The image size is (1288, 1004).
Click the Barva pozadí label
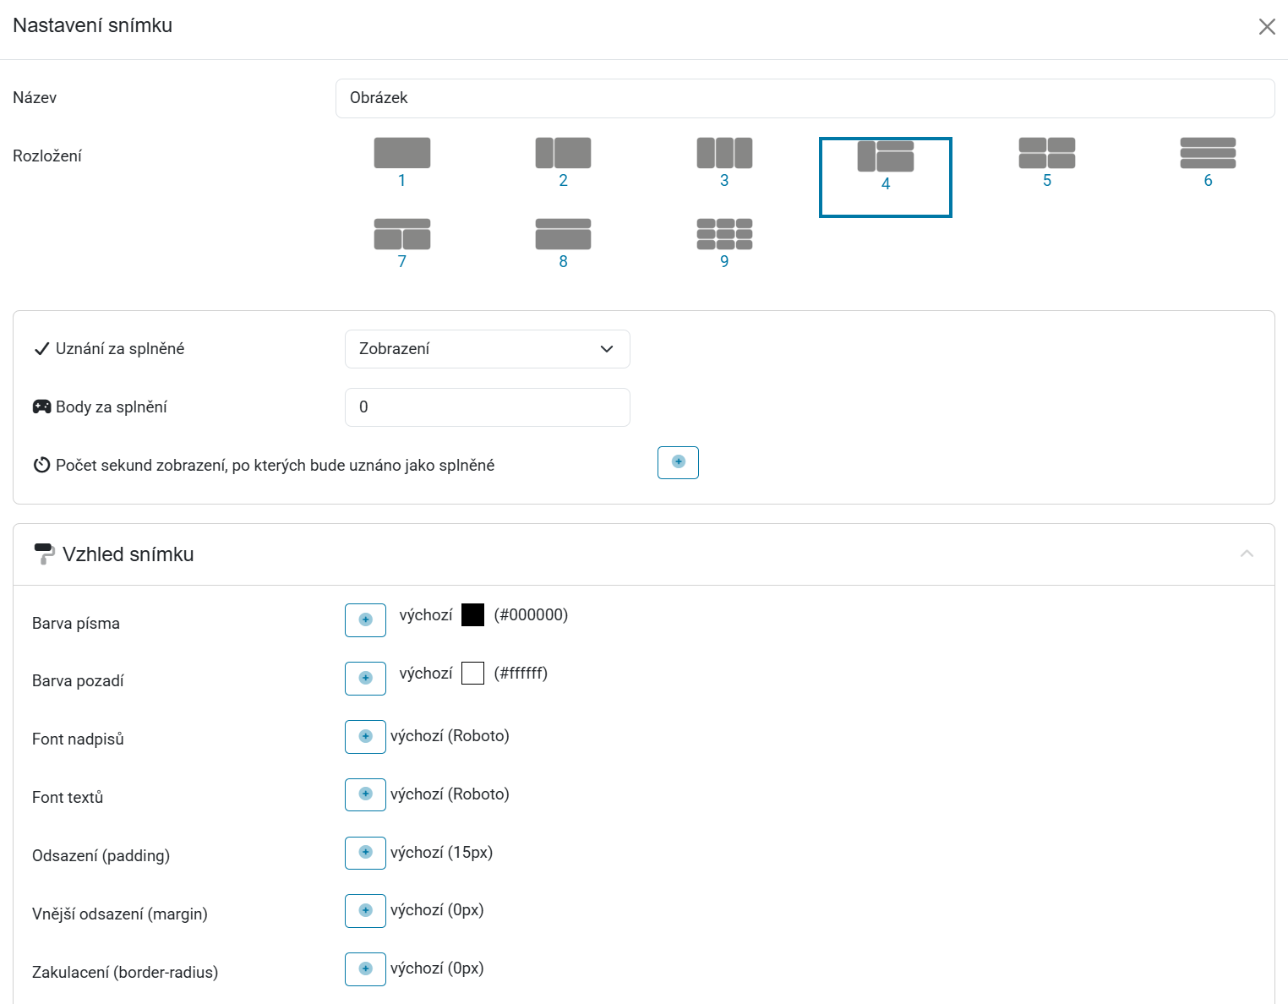[x=78, y=681]
